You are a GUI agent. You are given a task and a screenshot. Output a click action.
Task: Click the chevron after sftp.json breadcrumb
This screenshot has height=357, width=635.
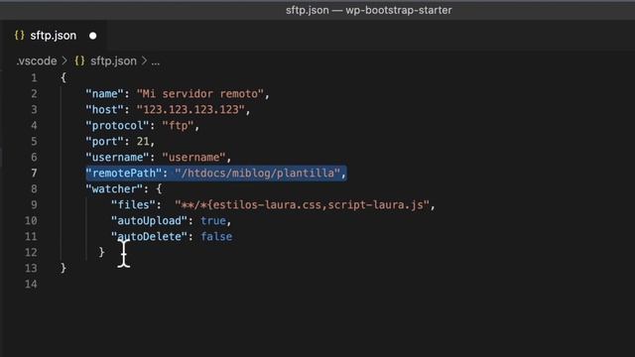pyautogui.click(x=144, y=61)
